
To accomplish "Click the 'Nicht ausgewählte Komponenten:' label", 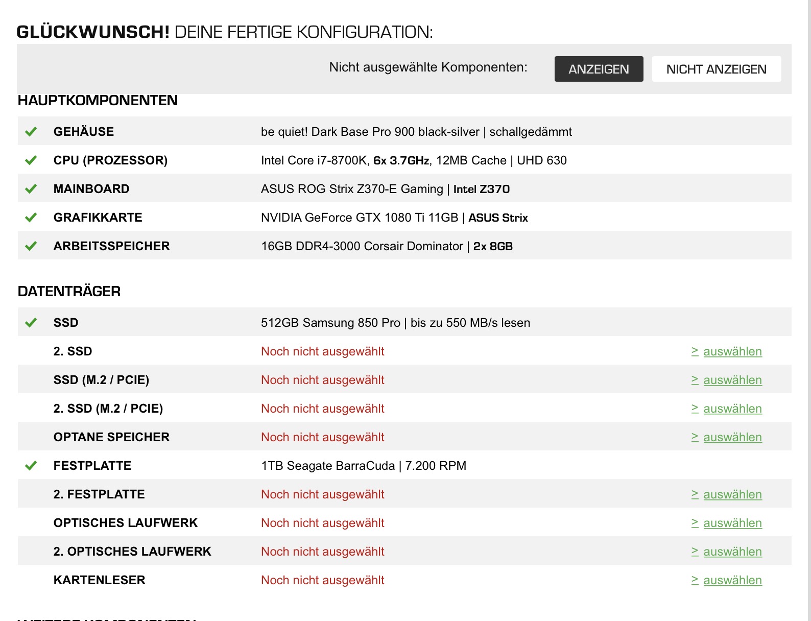I will pos(428,67).
